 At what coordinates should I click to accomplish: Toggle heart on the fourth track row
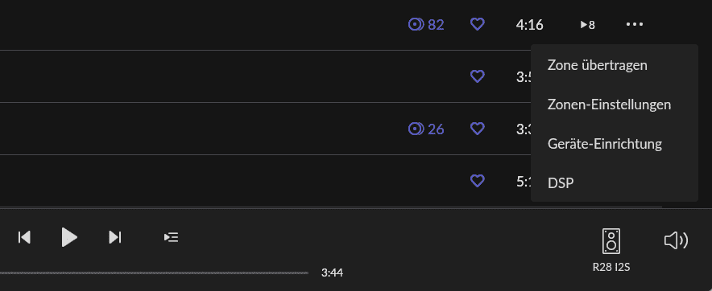click(478, 181)
